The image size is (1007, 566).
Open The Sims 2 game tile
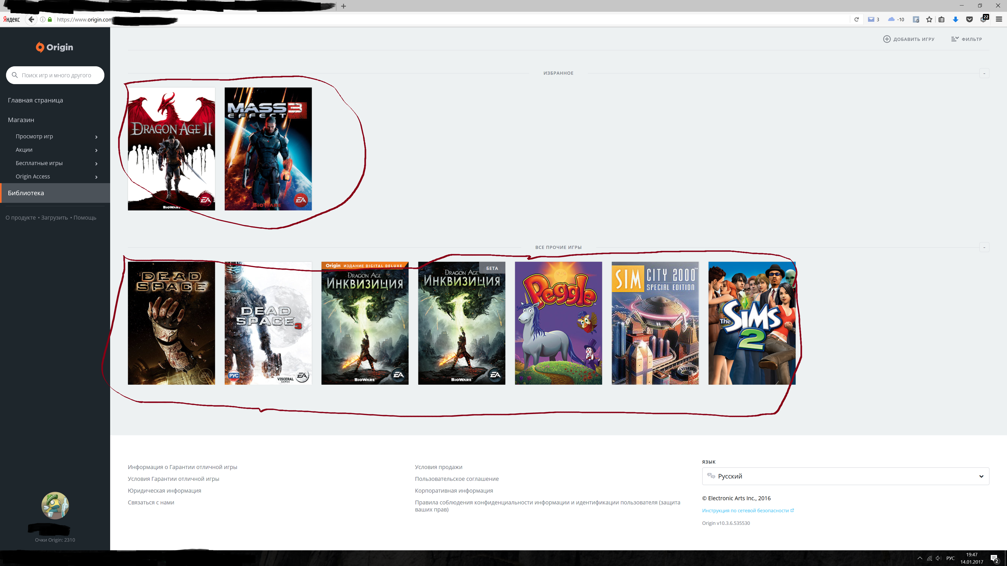pyautogui.click(x=752, y=323)
